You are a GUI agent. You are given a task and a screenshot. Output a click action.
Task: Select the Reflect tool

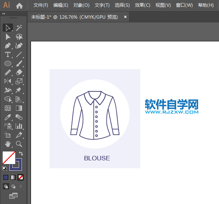tap(8, 81)
